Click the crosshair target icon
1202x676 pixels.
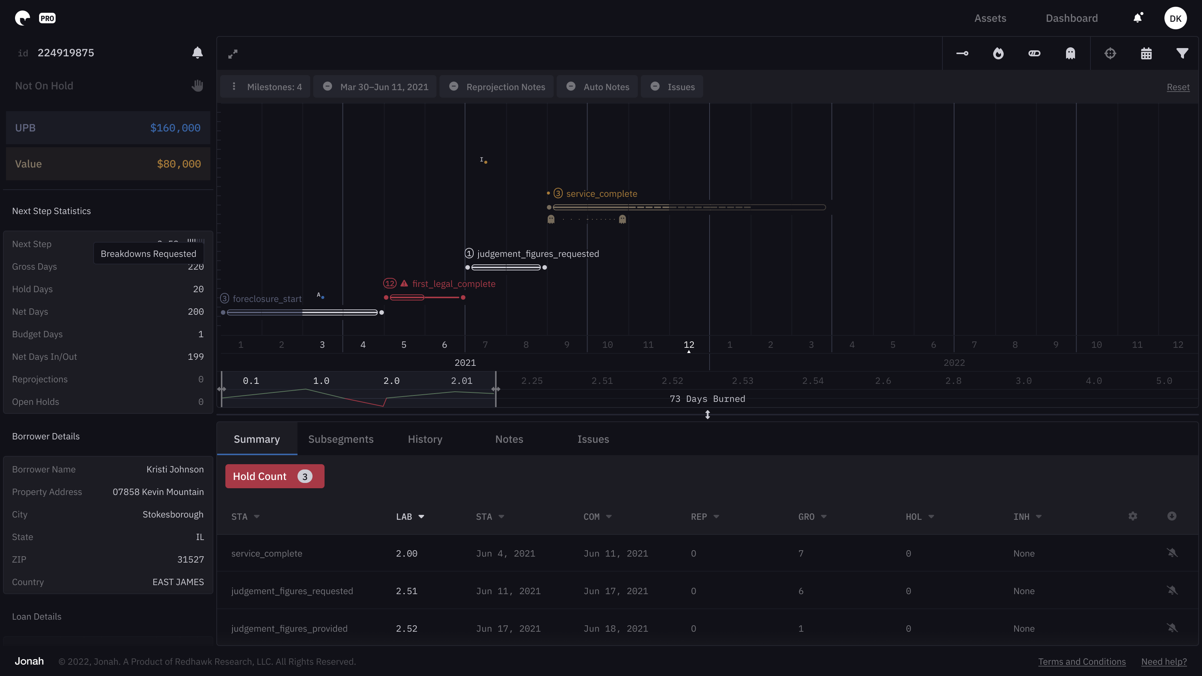(1110, 54)
